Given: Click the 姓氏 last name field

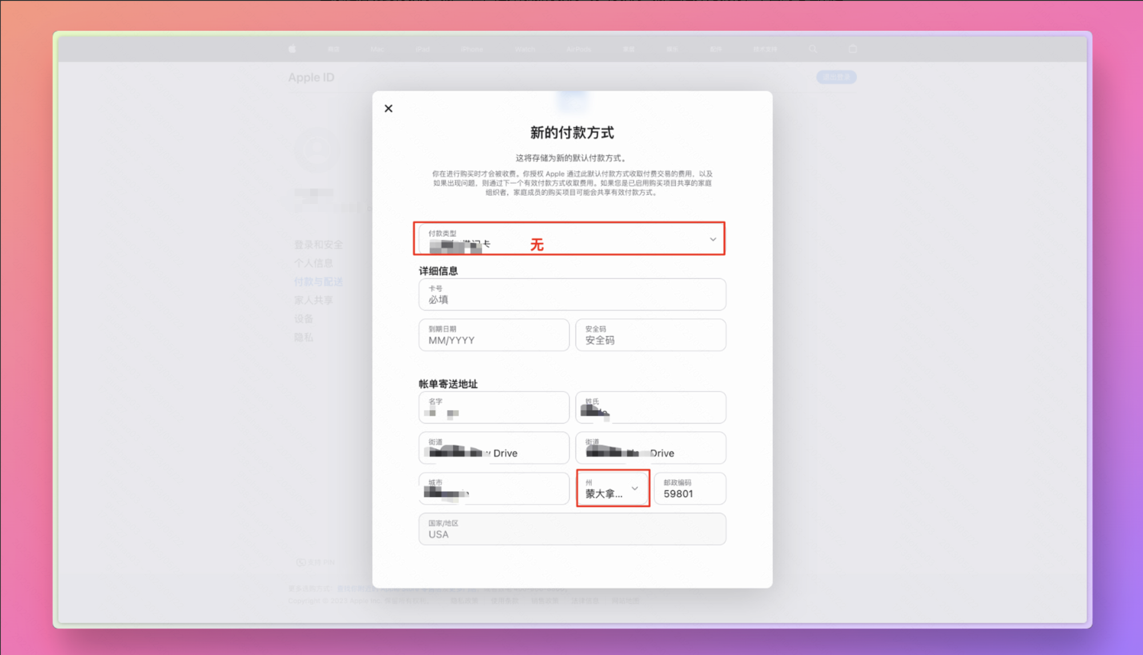Looking at the screenshot, I should coord(650,407).
